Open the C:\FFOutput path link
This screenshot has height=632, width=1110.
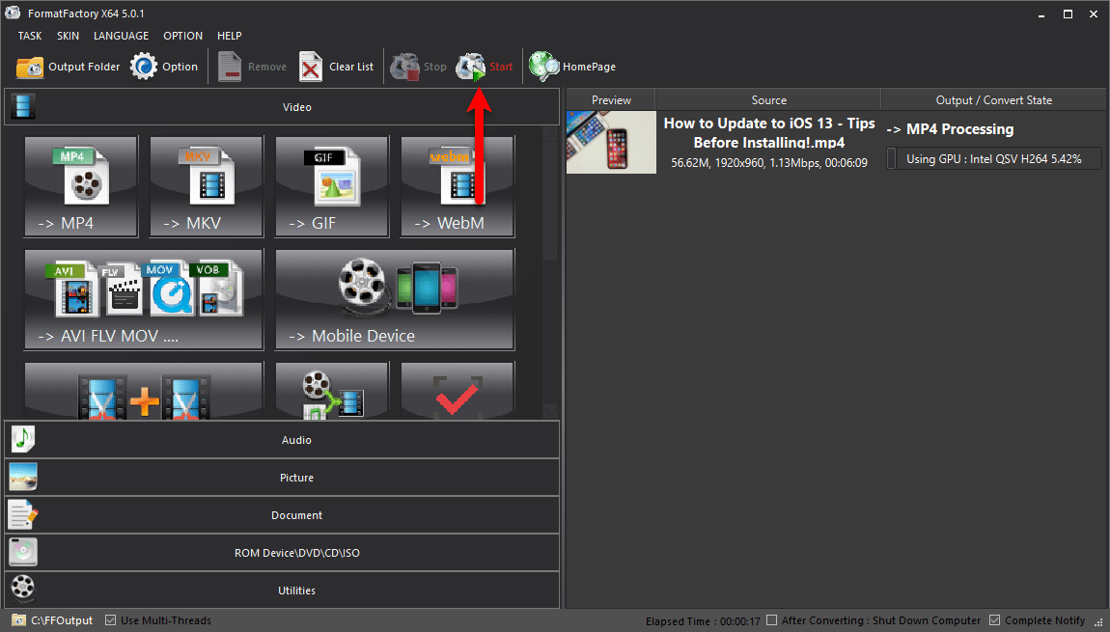62,620
